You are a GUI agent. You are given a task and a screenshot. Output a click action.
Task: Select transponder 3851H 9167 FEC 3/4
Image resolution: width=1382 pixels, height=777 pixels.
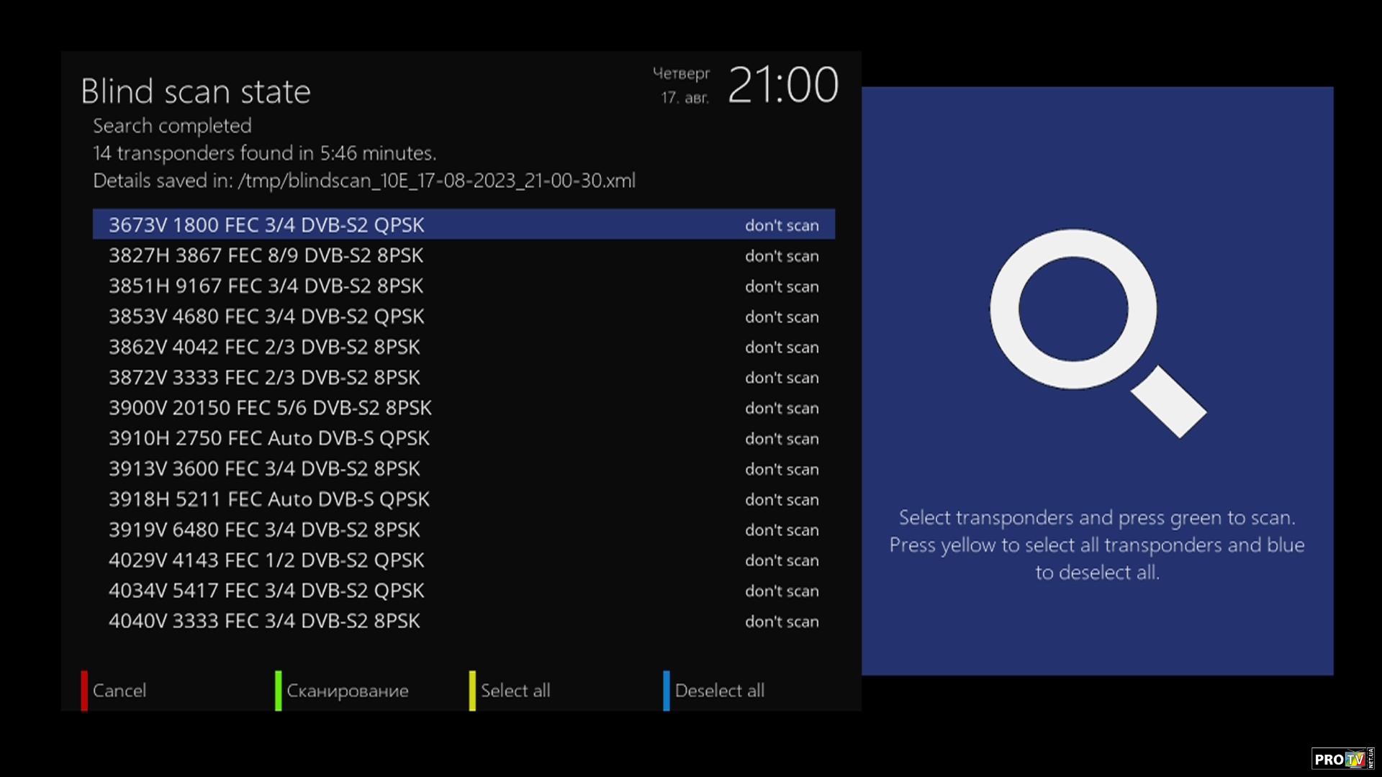tap(266, 286)
